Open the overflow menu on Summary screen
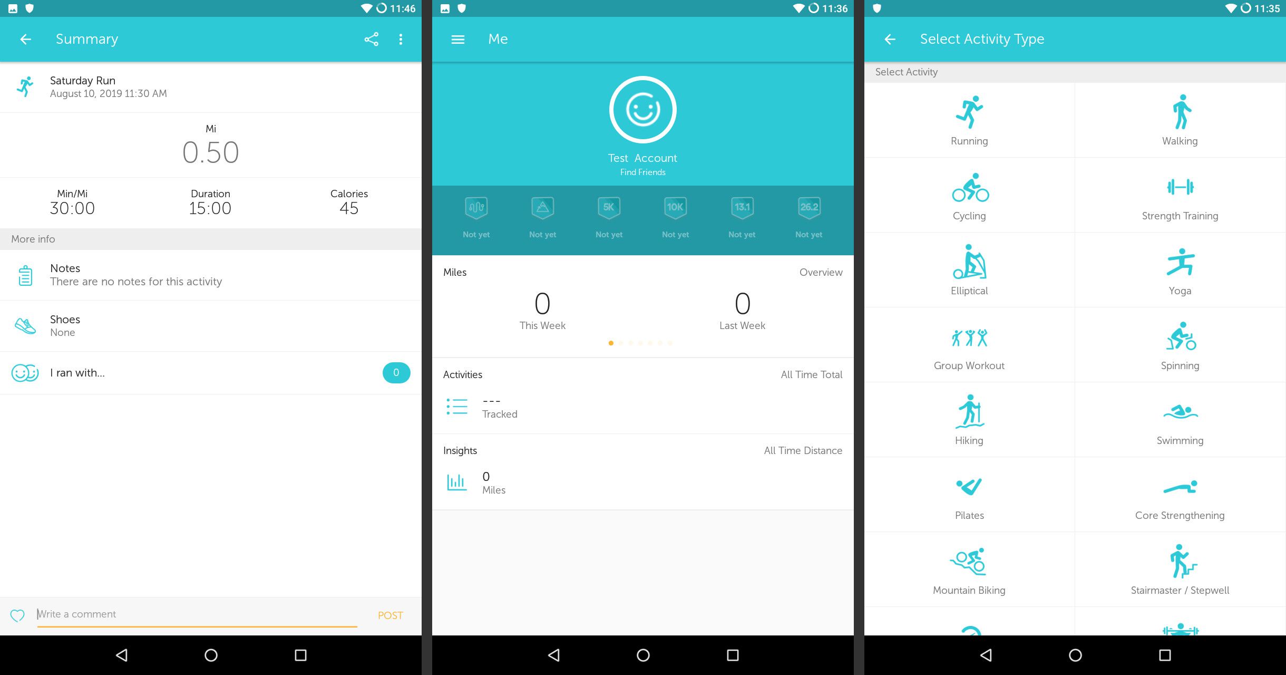 click(x=401, y=38)
